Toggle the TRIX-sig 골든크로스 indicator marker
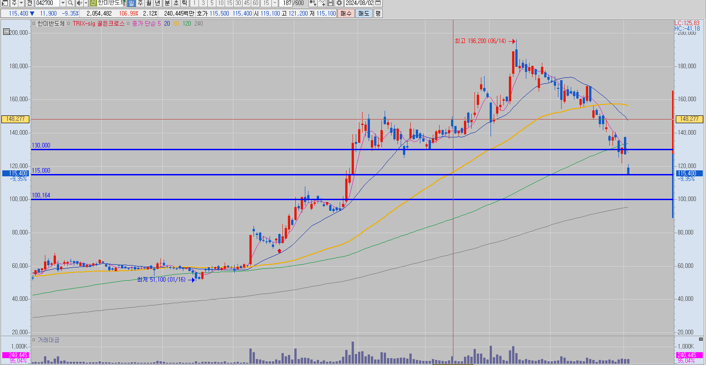 coord(69,23)
